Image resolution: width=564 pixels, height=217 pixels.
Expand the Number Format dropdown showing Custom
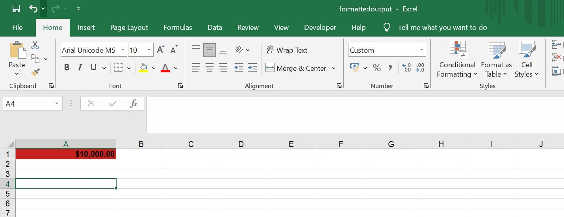tap(421, 50)
